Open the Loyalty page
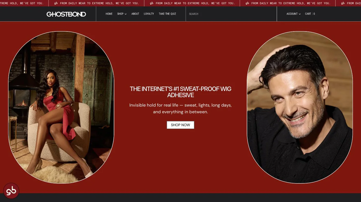This screenshot has width=361, height=202. (x=149, y=14)
